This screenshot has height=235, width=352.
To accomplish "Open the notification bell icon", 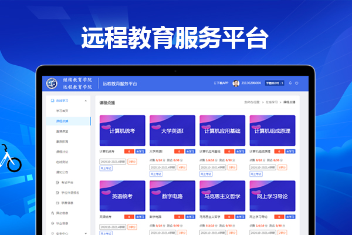I will [x=290, y=83].
